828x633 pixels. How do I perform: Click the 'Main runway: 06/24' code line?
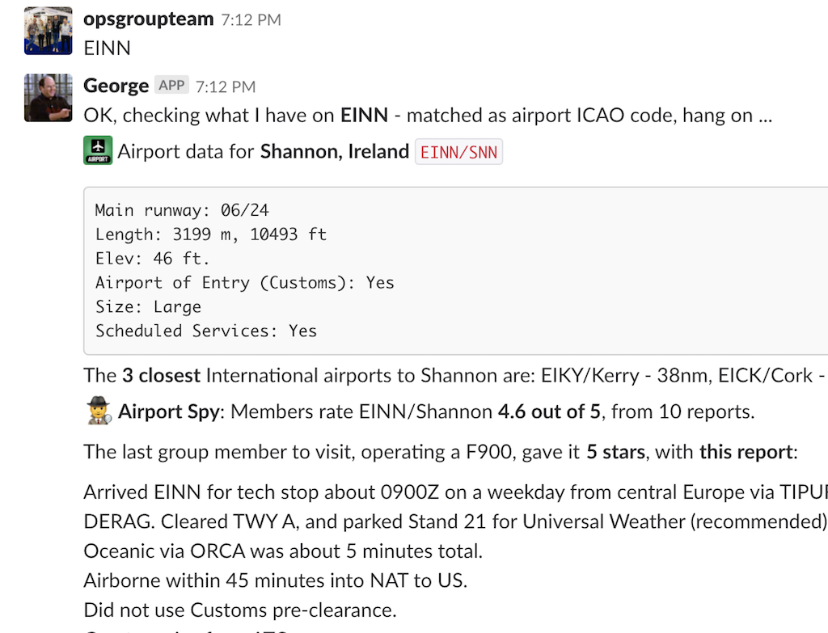(182, 210)
